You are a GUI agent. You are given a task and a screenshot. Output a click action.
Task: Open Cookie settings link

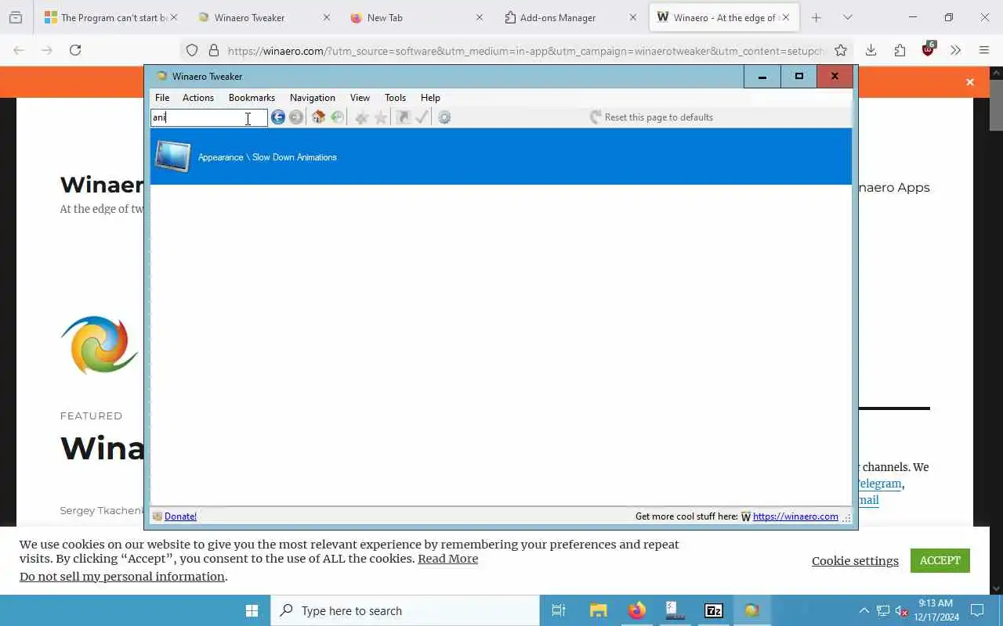point(855,561)
